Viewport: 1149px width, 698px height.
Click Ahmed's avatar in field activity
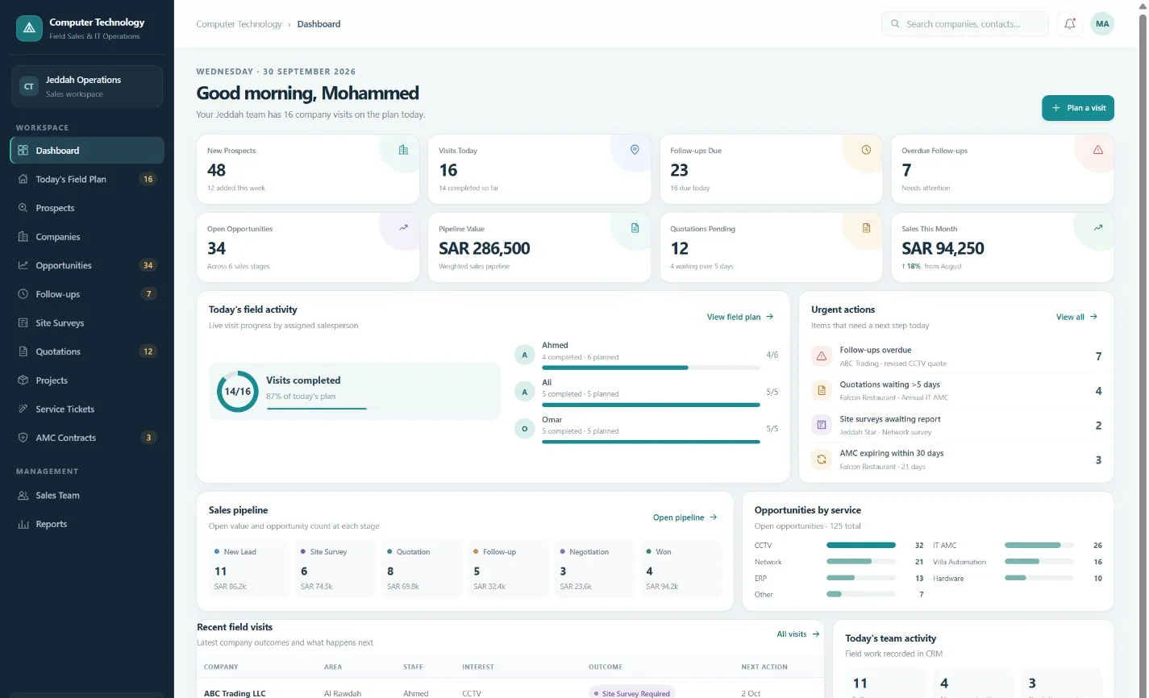click(x=525, y=355)
